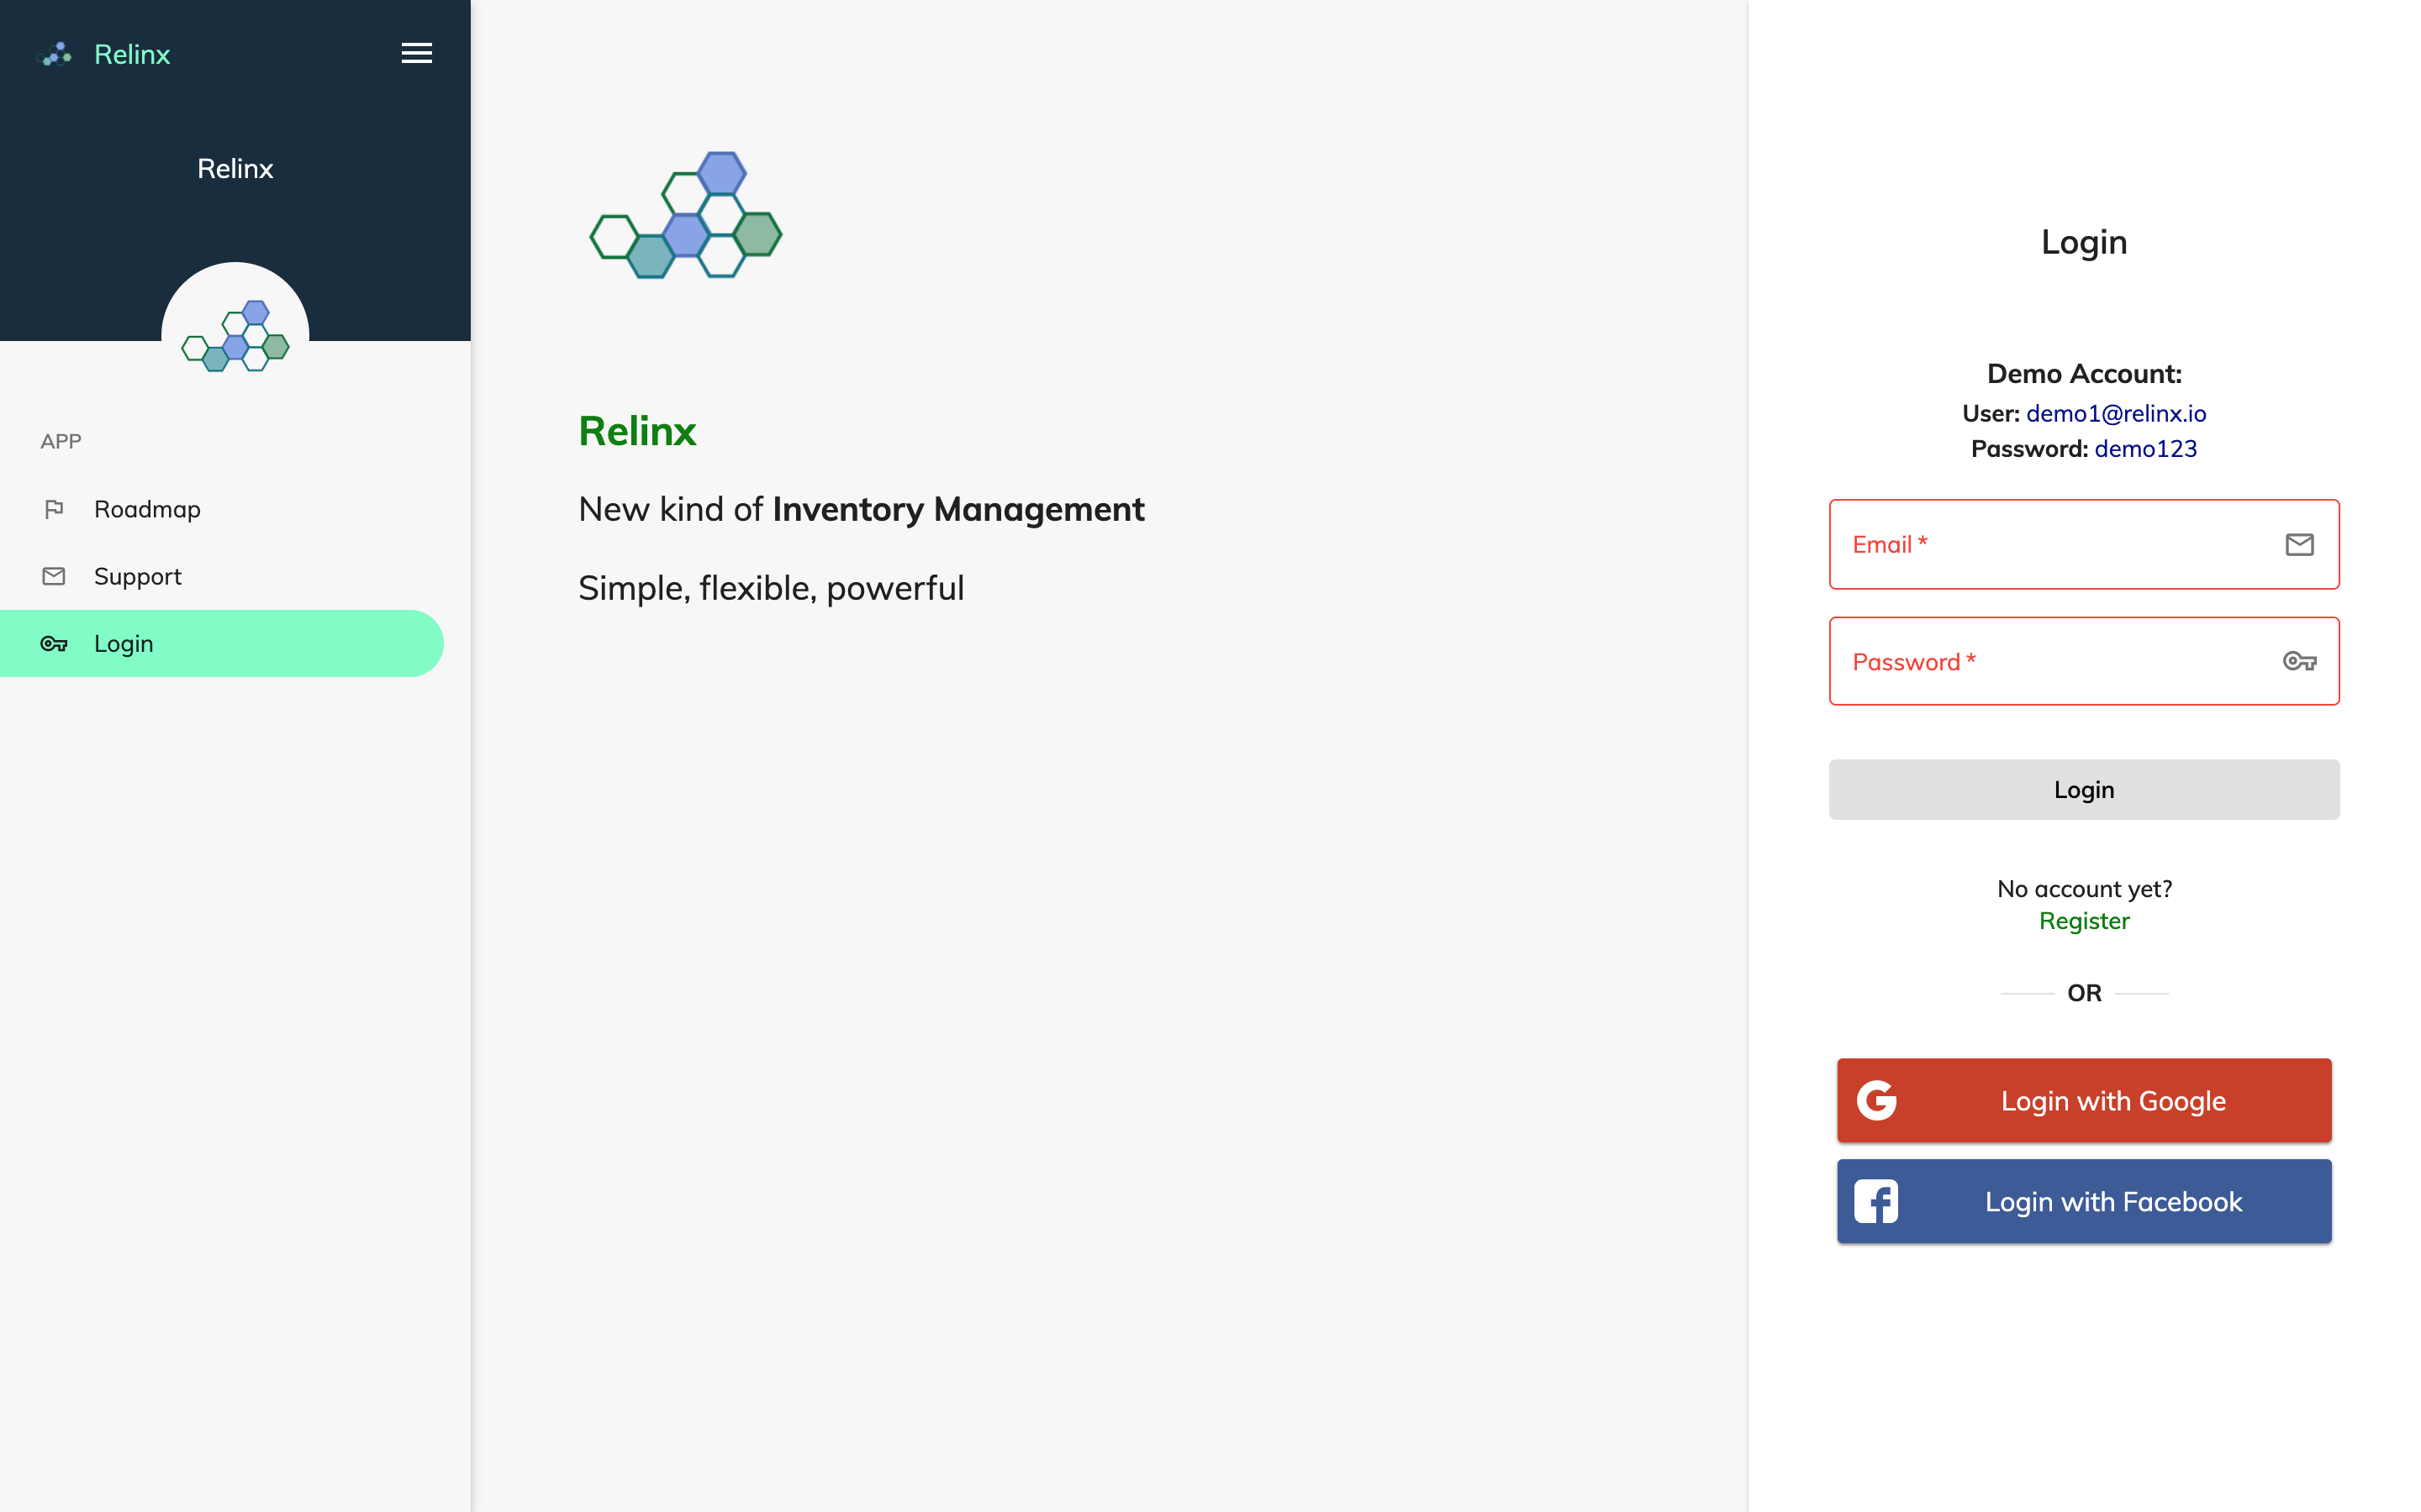The width and height of the screenshot is (2421, 1512).
Task: Click the Roadmap flag icon
Action: click(54, 509)
